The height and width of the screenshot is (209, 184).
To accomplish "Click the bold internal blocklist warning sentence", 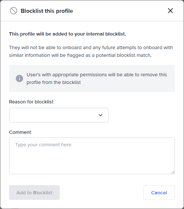I will point(67,34).
